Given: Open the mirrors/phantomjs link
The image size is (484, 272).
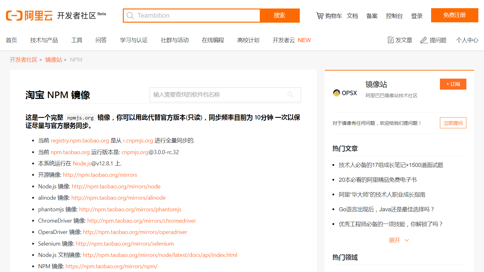Looking at the screenshot, I should point(130,209).
